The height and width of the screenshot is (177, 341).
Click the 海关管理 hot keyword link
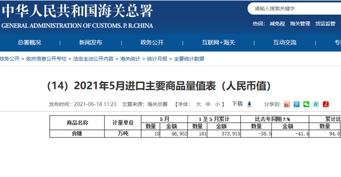300,24
